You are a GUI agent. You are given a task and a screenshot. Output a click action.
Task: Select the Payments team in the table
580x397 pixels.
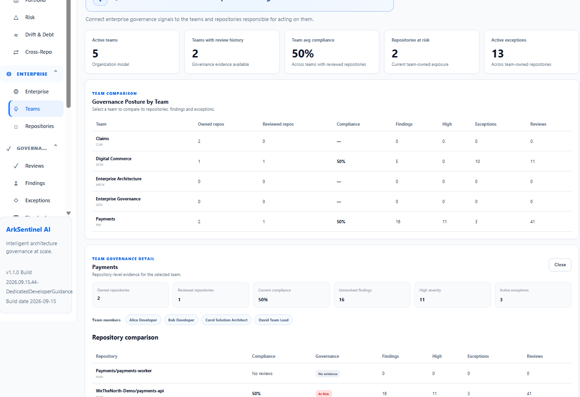[x=332, y=221]
